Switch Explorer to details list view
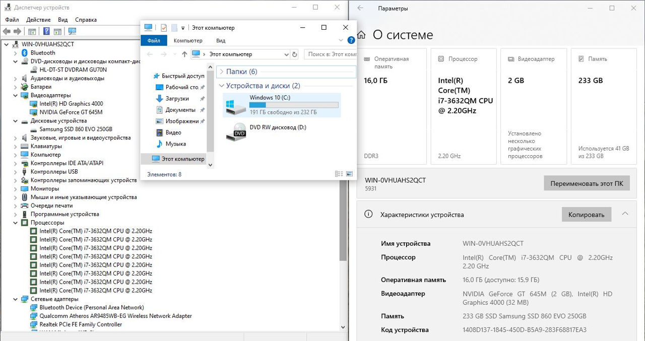Viewport: 645px width, 341px height. tap(339, 174)
